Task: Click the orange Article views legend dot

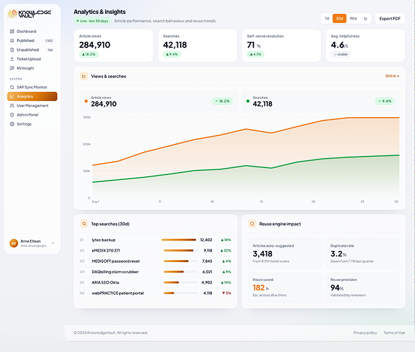Action: tap(86, 101)
